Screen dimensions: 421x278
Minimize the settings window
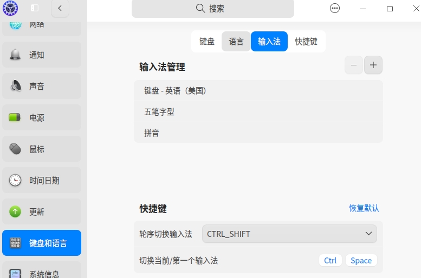coord(362,9)
